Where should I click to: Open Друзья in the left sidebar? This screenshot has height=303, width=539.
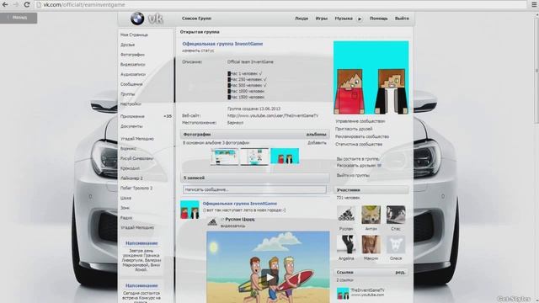127,45
